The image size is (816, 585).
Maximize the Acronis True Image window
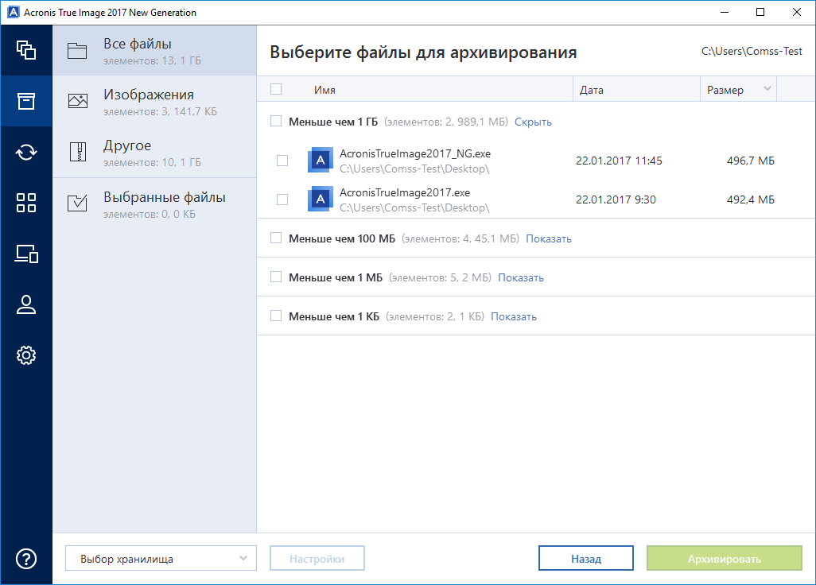[x=760, y=12]
